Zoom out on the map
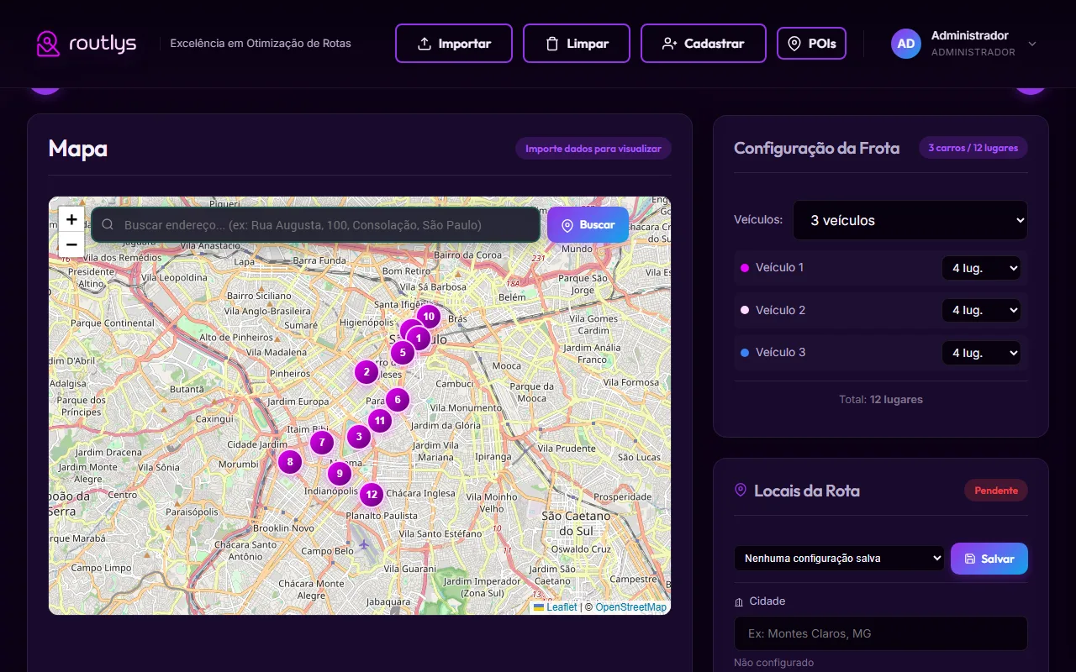Screen dimensions: 1076x672 71,245
